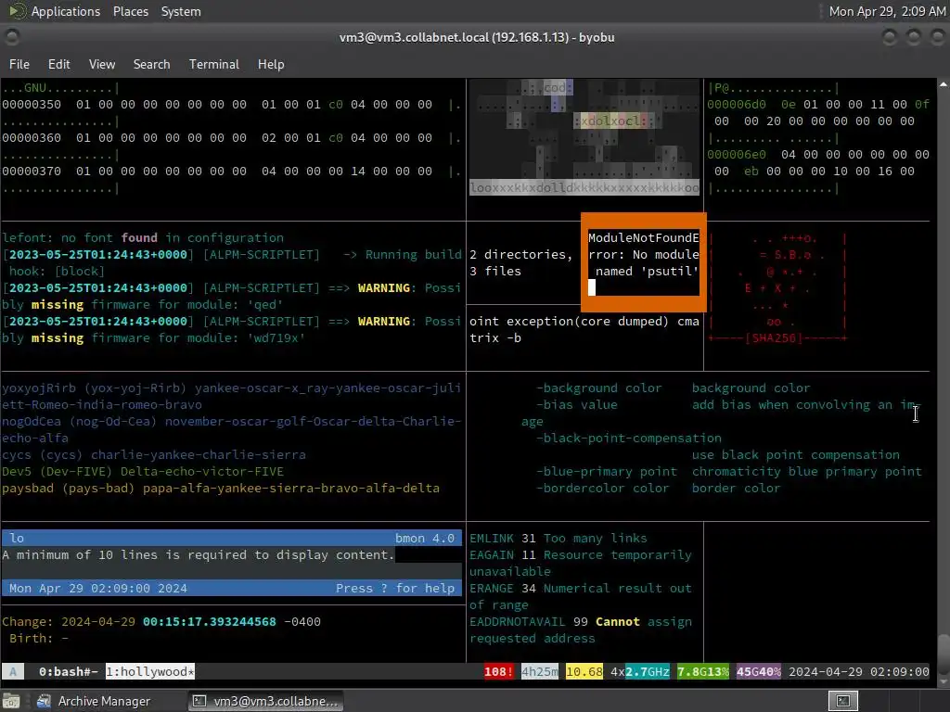Click the window menu button at the title bar's left
This screenshot has width=950, height=712.
point(12,37)
